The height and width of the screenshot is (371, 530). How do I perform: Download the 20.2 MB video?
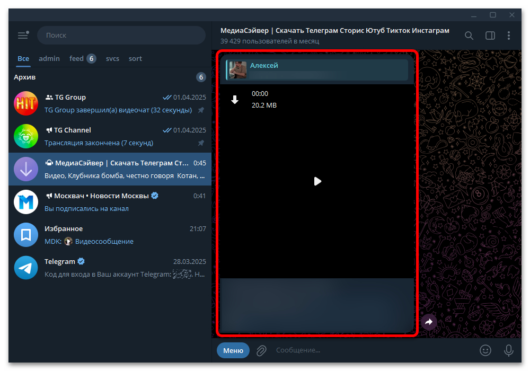[235, 99]
